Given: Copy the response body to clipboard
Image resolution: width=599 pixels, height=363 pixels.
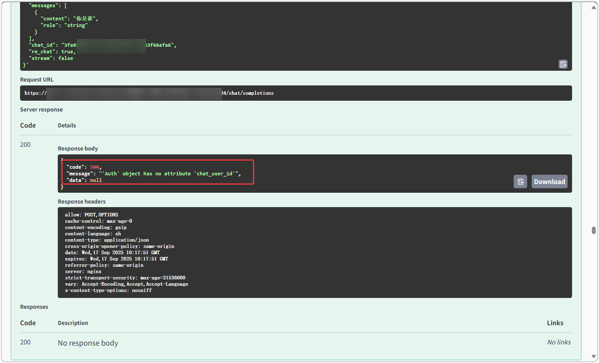Looking at the screenshot, I should (520, 182).
